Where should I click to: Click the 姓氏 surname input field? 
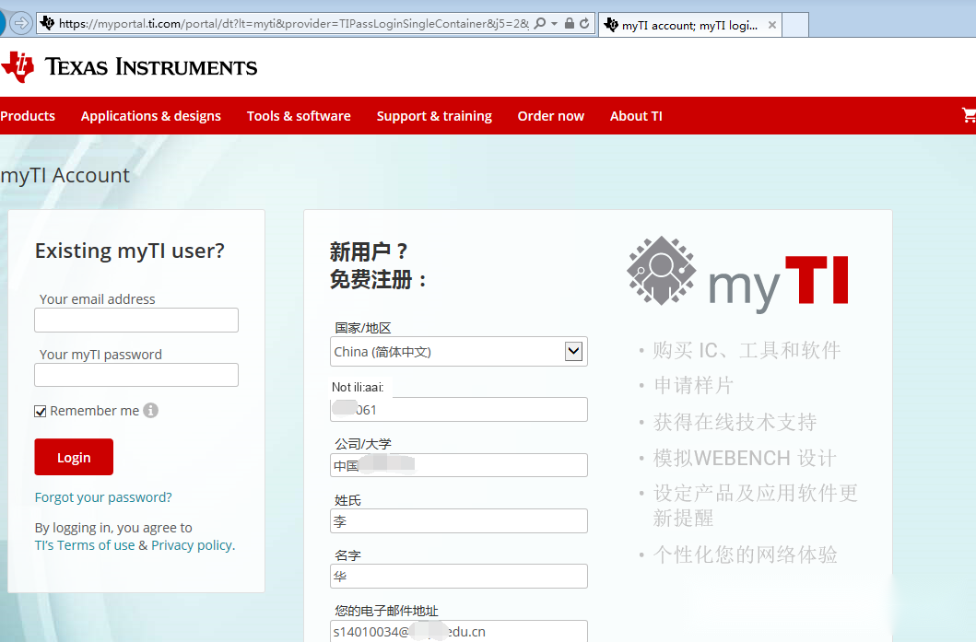pyautogui.click(x=459, y=520)
